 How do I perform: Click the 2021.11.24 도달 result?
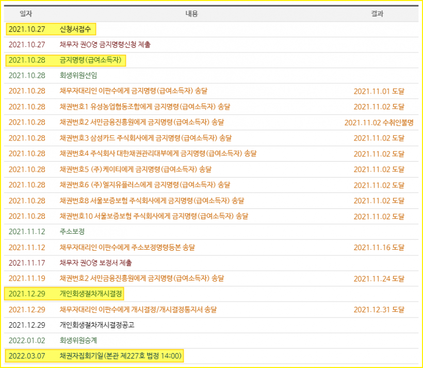click(379, 279)
